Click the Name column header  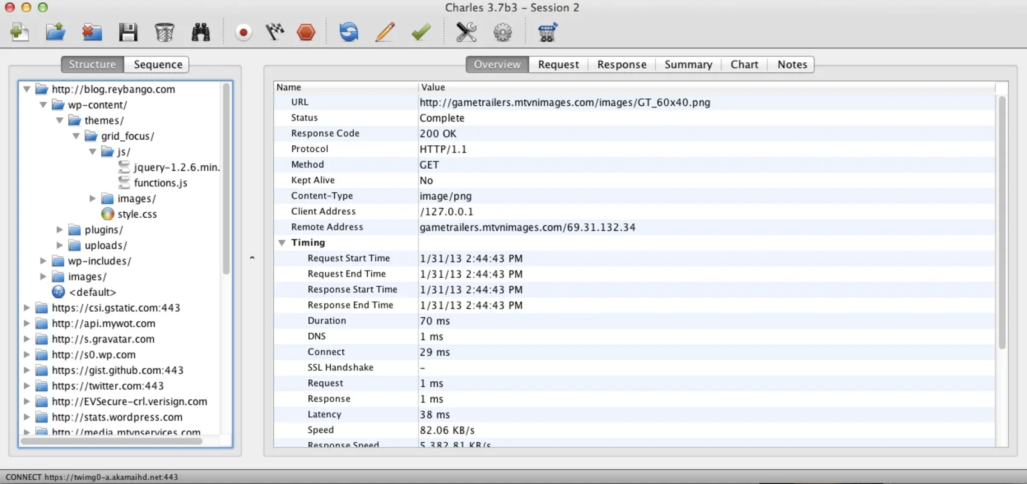pos(346,87)
